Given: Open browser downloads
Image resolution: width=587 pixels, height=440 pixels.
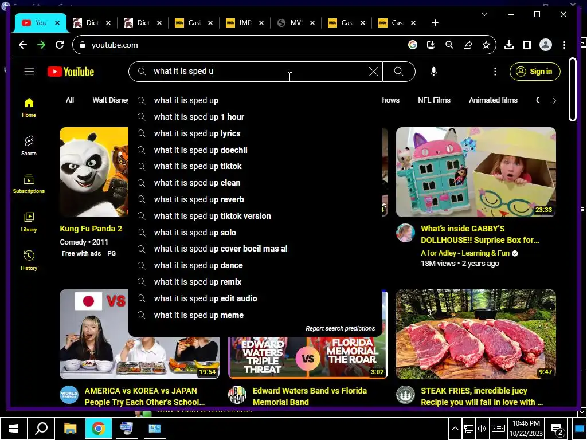Looking at the screenshot, I should point(509,45).
